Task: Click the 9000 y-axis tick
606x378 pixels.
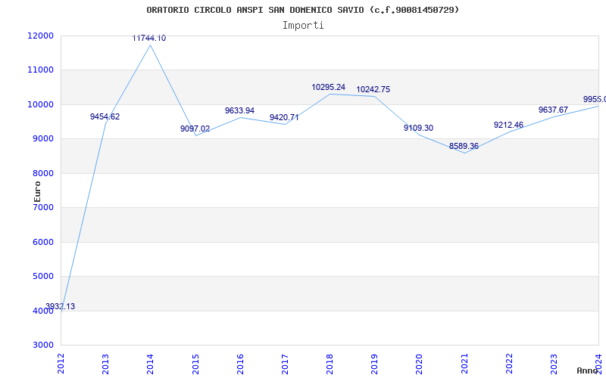Action: (43, 139)
